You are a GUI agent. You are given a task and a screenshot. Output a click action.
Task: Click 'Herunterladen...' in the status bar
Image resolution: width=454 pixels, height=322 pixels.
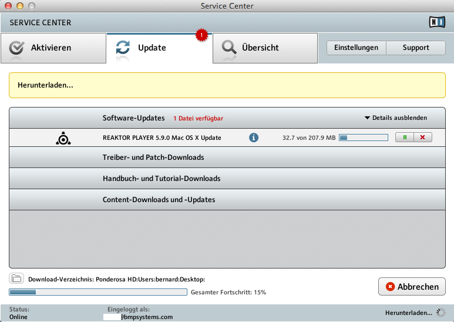pyautogui.click(x=409, y=313)
